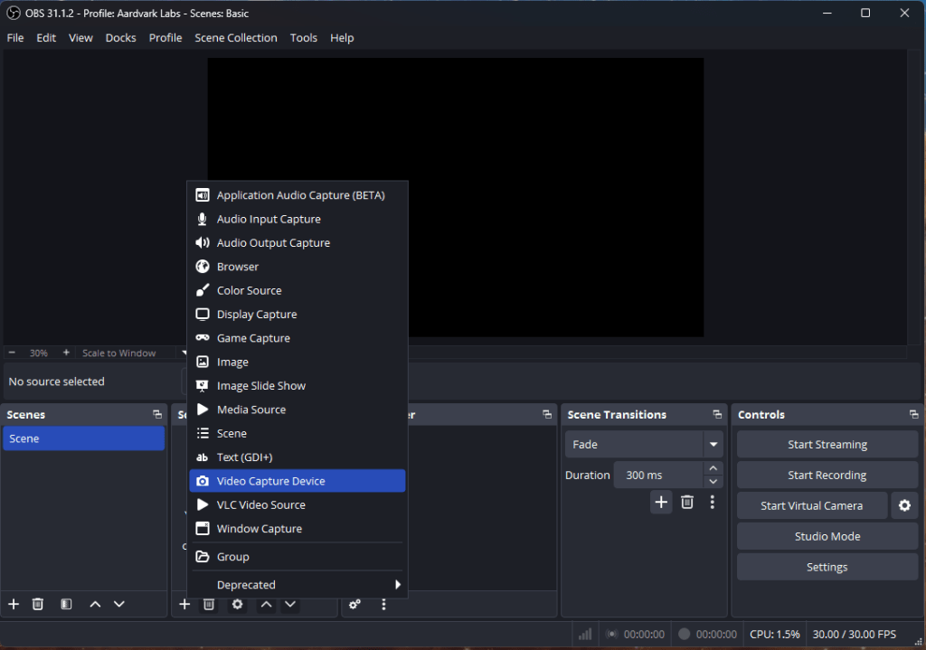Expand the Deprecated submenu
926x650 pixels.
[298, 585]
